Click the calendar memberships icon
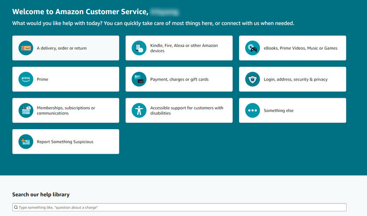367x216 pixels. click(26, 110)
